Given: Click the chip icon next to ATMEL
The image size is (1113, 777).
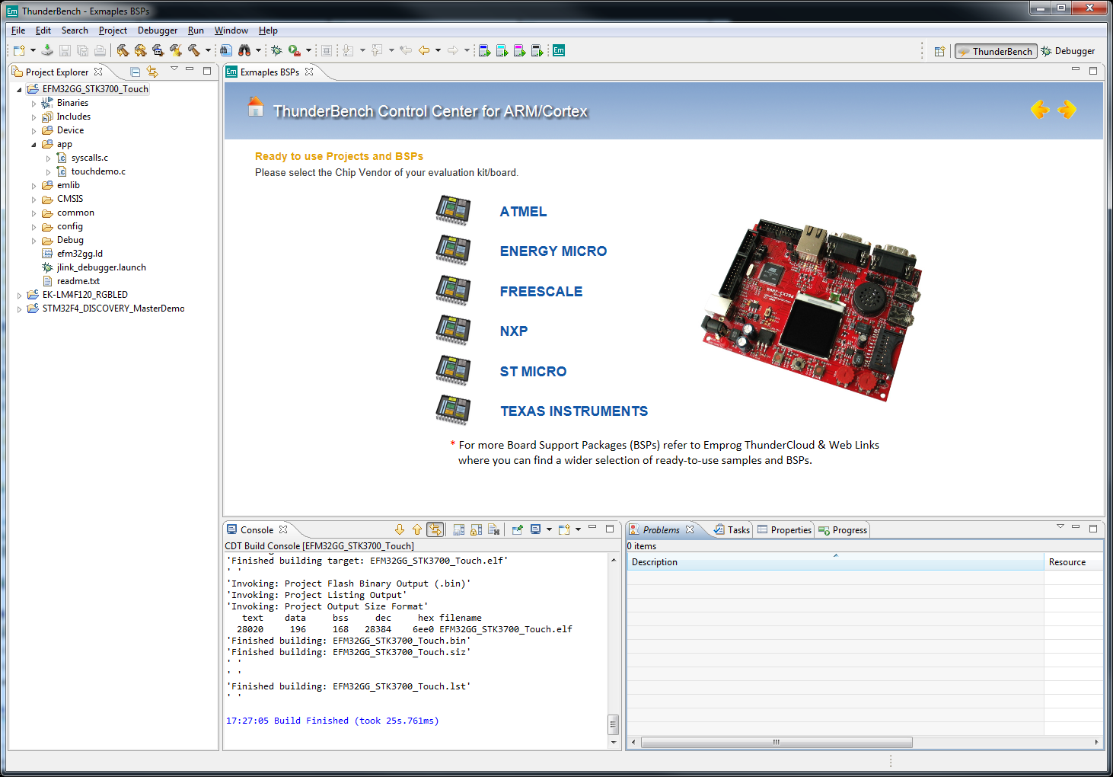Looking at the screenshot, I should 453,211.
